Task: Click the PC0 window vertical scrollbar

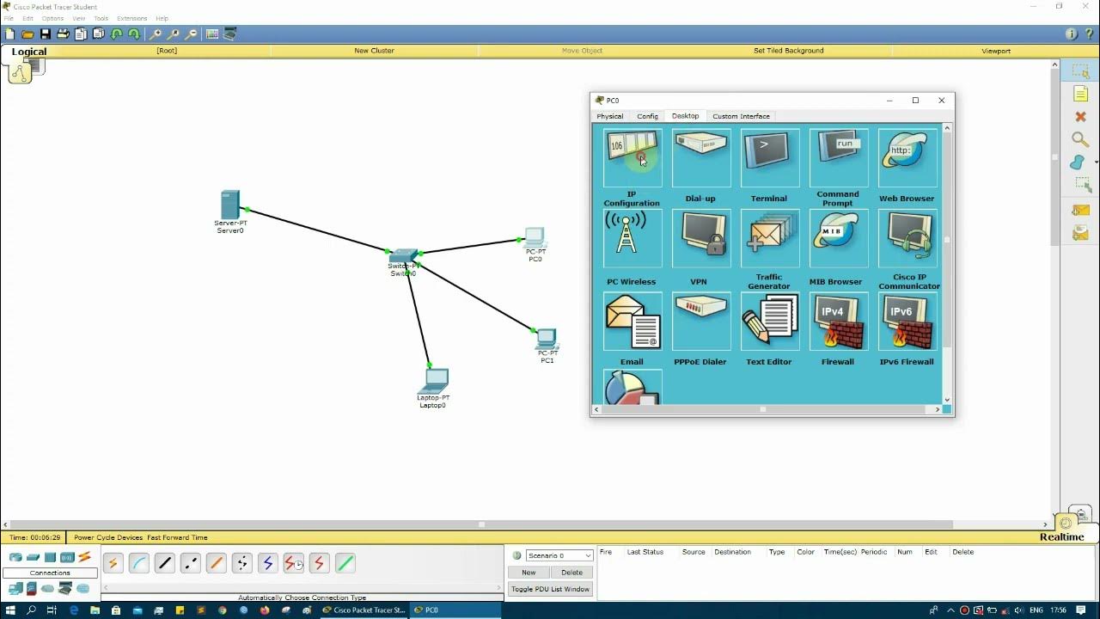Action: (947, 264)
